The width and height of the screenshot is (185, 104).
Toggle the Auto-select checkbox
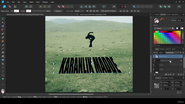point(65,11)
